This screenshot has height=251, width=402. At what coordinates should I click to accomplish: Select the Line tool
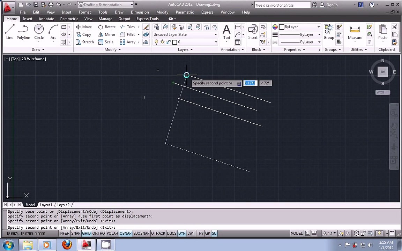coord(10,32)
